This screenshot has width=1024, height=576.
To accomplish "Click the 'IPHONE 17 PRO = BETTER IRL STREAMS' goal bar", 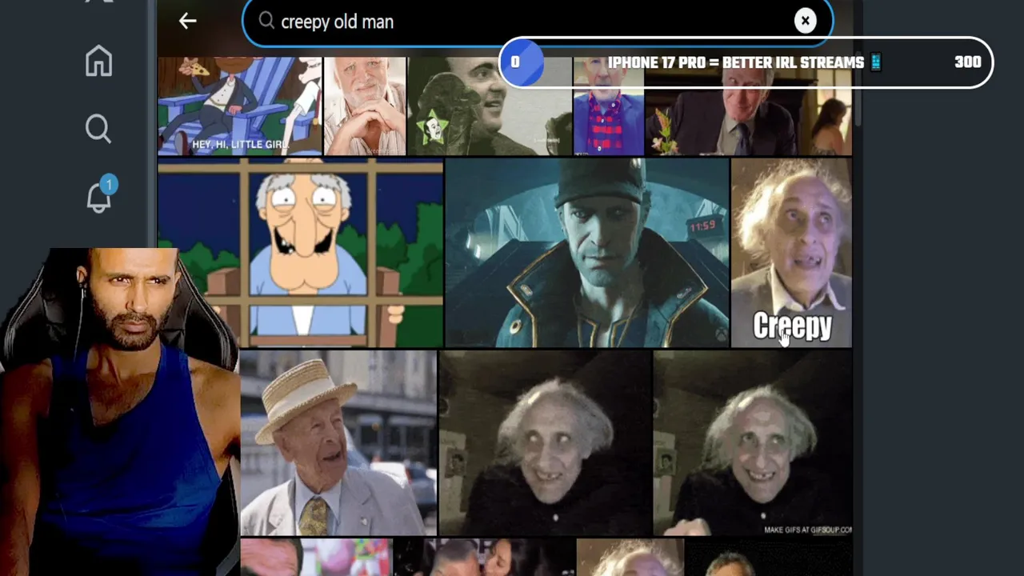I will 746,62.
